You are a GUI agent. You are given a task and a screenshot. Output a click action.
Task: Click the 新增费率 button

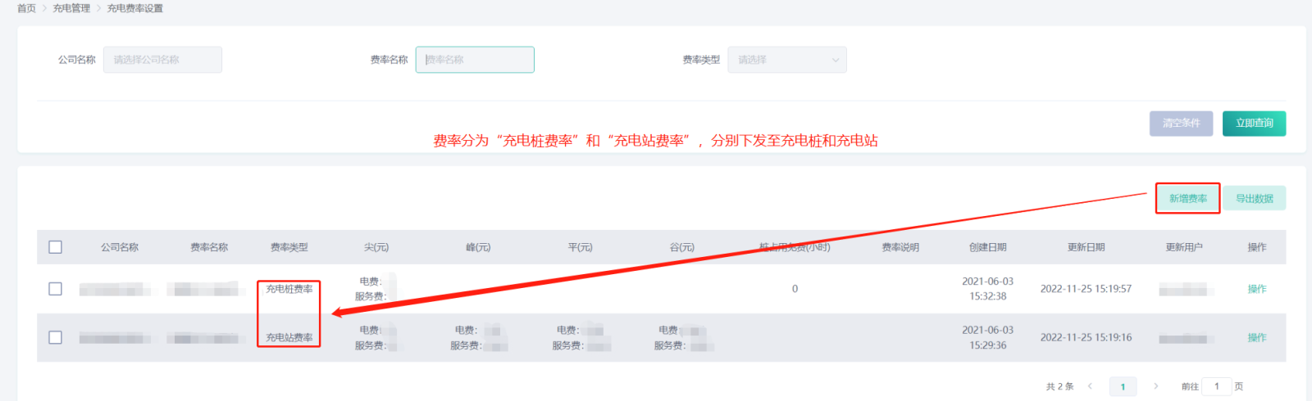point(1187,199)
